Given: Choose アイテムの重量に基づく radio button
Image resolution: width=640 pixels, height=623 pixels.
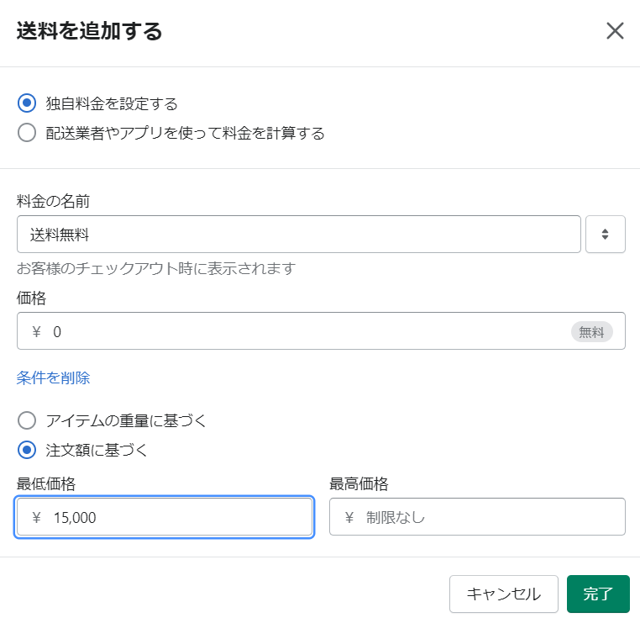Looking at the screenshot, I should coord(27,420).
